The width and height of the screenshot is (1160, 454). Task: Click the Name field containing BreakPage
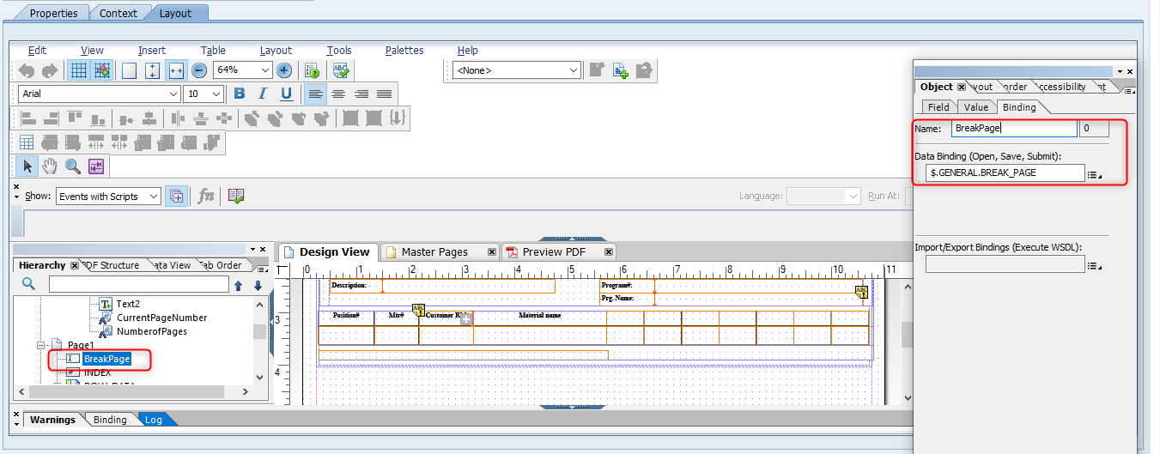pos(1013,129)
